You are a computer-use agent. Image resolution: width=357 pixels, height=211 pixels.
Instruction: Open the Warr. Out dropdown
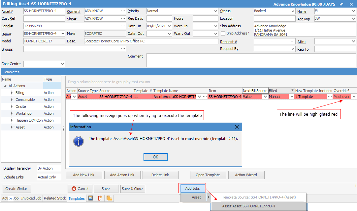(215, 34)
